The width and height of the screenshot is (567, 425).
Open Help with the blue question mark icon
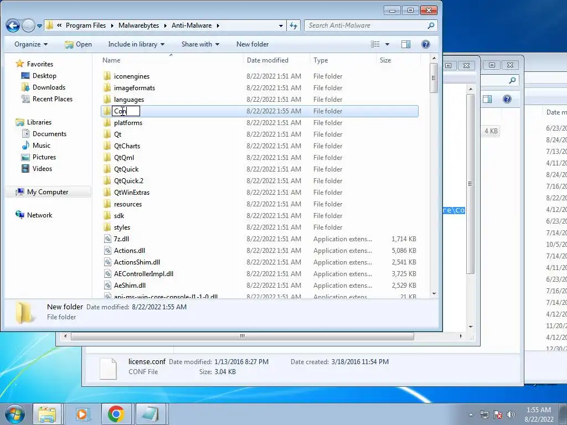[x=426, y=44]
